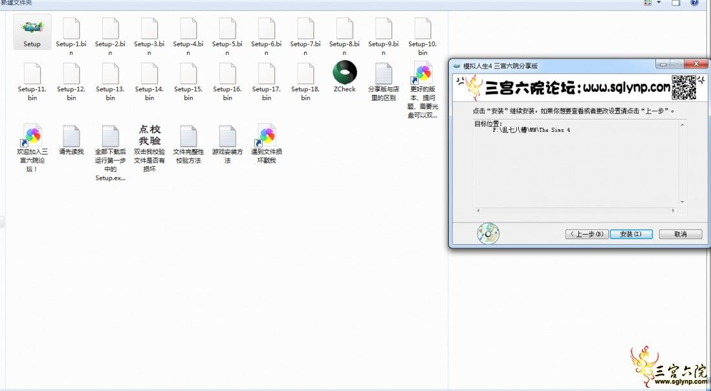Highlight the Setup-15.bin file

188,81
